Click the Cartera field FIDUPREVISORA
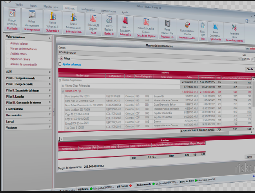Image resolution: width=255 pixels, height=193 pixels. pyautogui.click(x=149, y=55)
